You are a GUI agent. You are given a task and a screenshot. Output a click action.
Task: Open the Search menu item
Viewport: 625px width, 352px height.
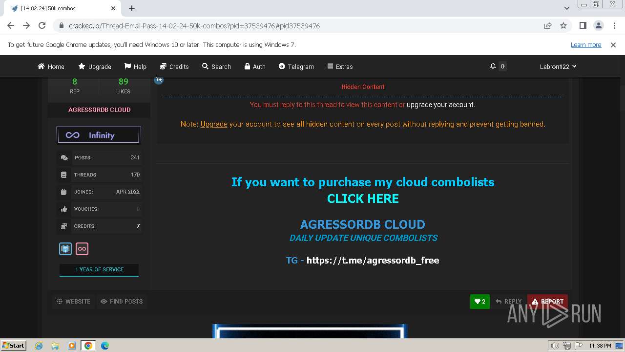point(216,66)
